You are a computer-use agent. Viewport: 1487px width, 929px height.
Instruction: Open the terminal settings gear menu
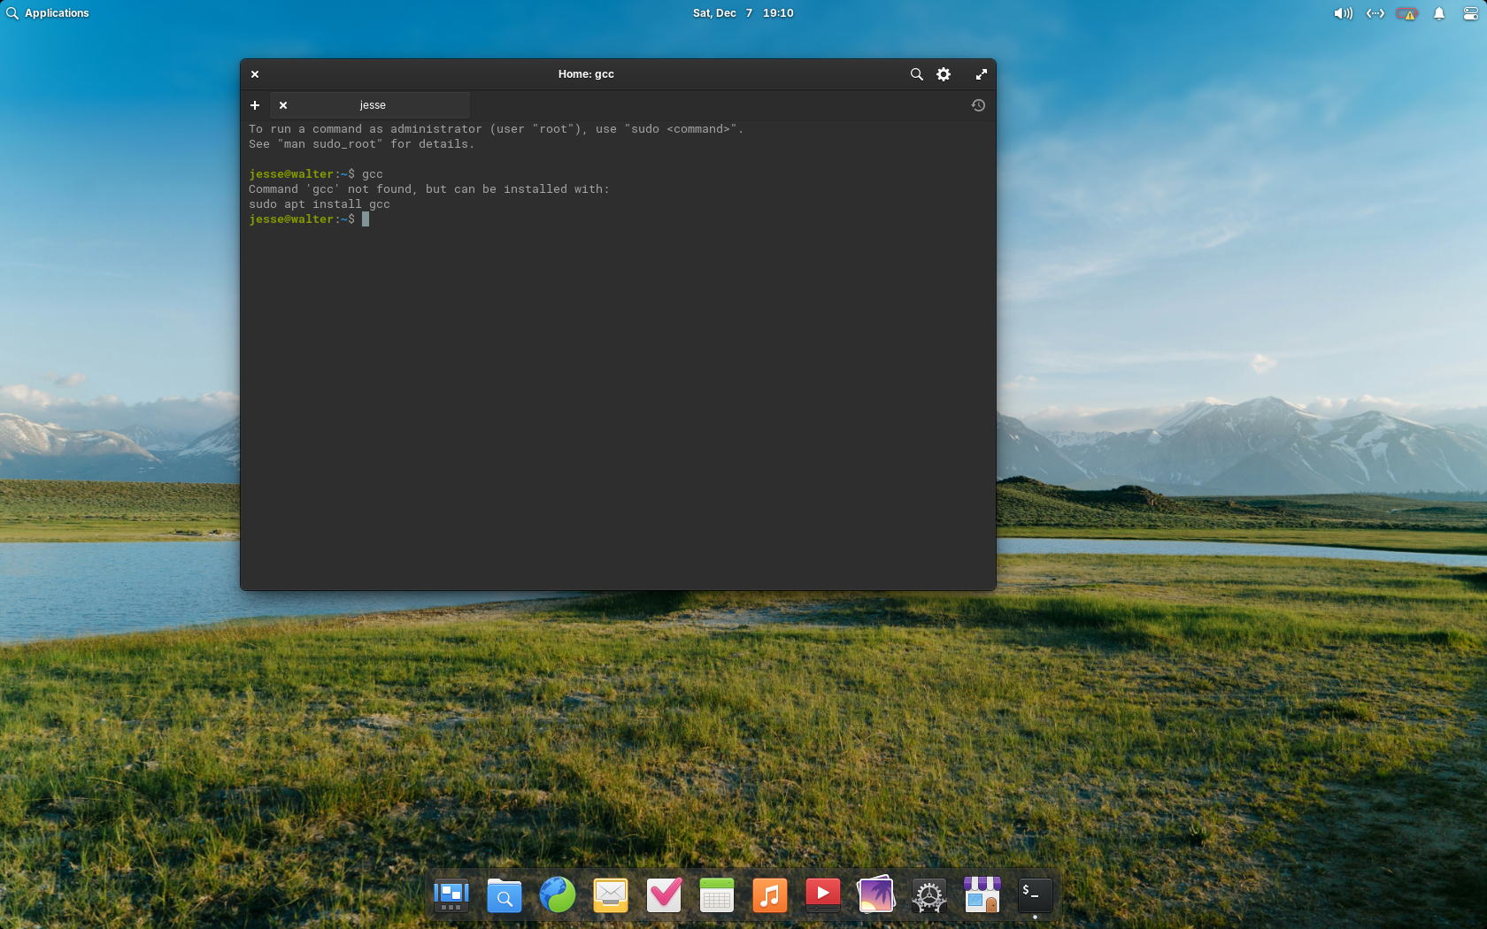(944, 74)
